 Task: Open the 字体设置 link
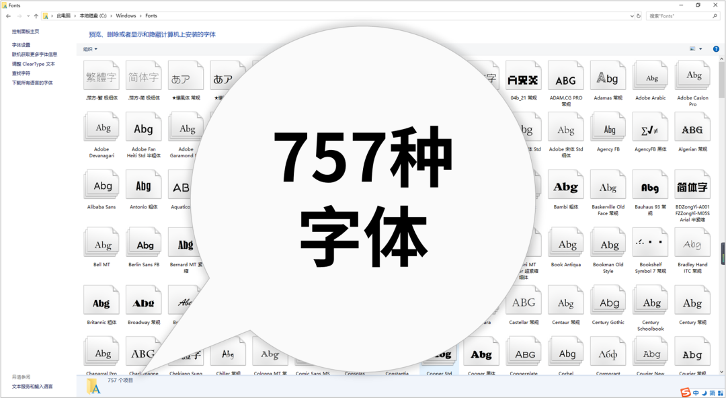pos(21,45)
